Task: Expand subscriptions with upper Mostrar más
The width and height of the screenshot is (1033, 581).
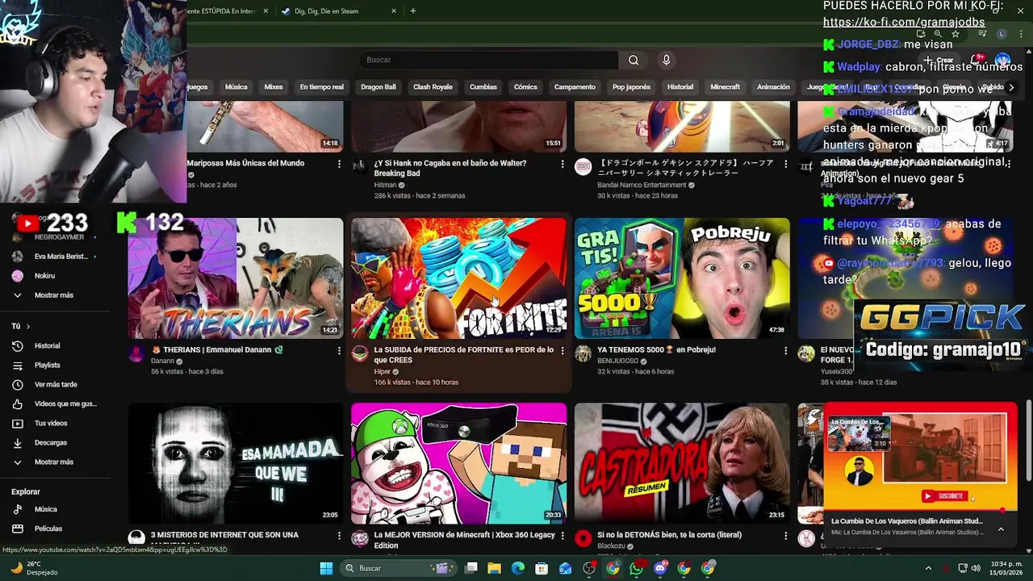Action: point(53,295)
